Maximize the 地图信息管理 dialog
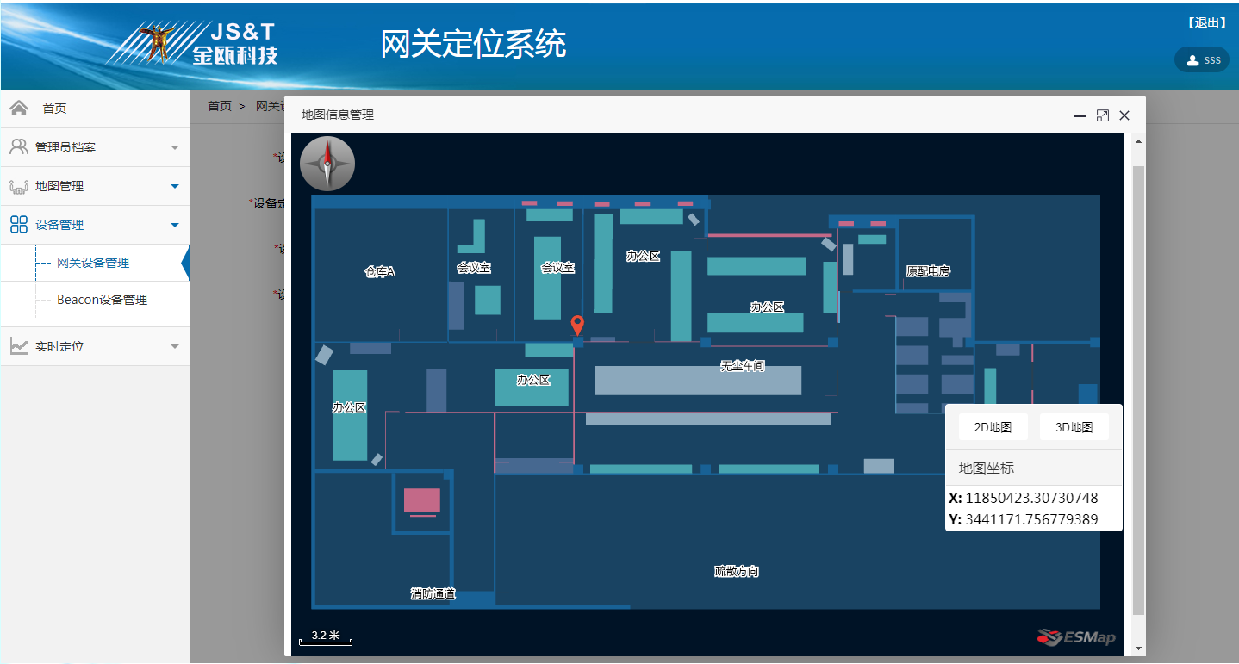 coord(1102,115)
